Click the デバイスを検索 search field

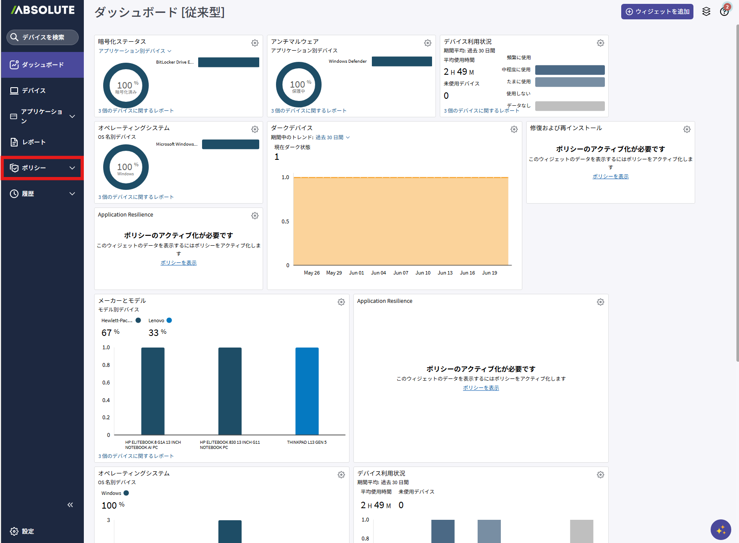(43, 37)
